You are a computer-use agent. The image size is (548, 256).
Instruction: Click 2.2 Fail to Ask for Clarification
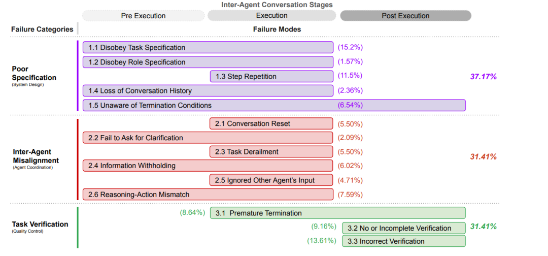tap(208, 138)
